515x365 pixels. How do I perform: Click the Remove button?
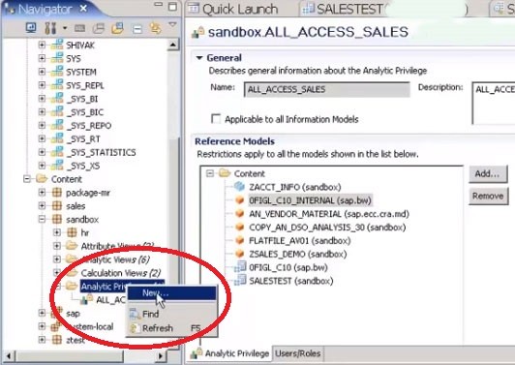pyautogui.click(x=488, y=197)
